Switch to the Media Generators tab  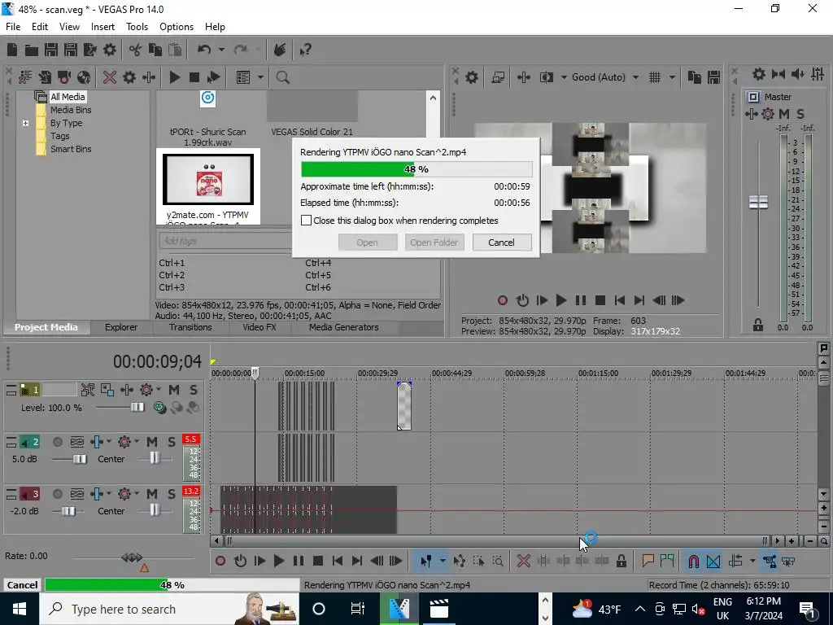pos(344,327)
